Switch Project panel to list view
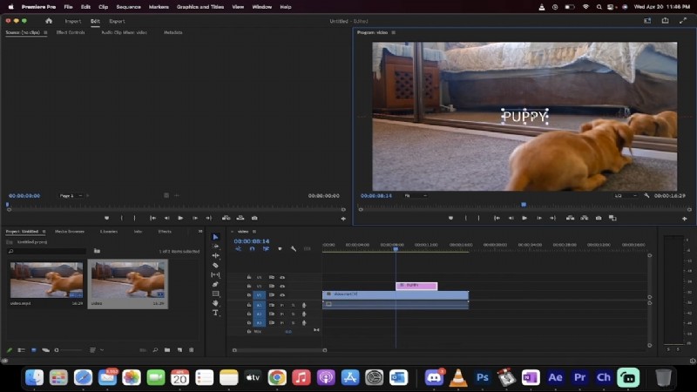Image resolution: width=697 pixels, height=392 pixels. coord(21,350)
